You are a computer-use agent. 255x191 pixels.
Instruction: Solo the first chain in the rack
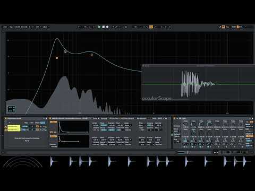(x=40, y=126)
